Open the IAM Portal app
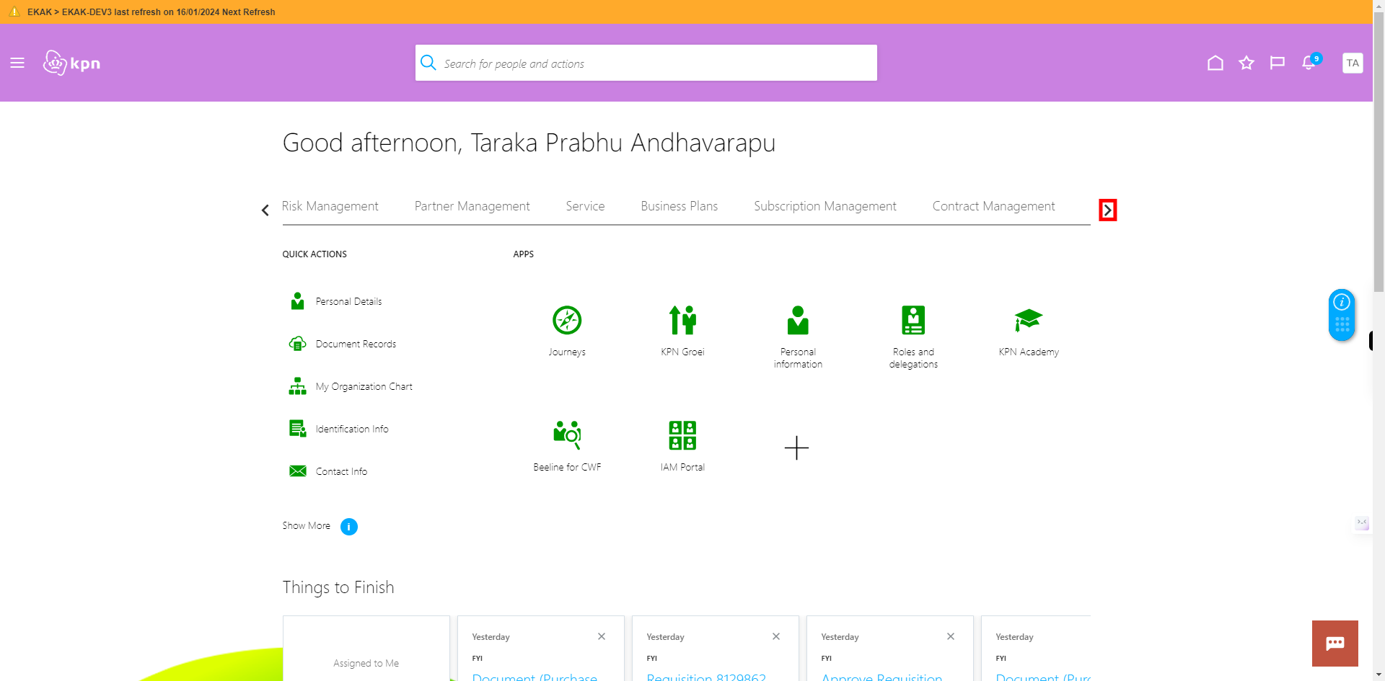This screenshot has width=1385, height=681. [x=682, y=446]
